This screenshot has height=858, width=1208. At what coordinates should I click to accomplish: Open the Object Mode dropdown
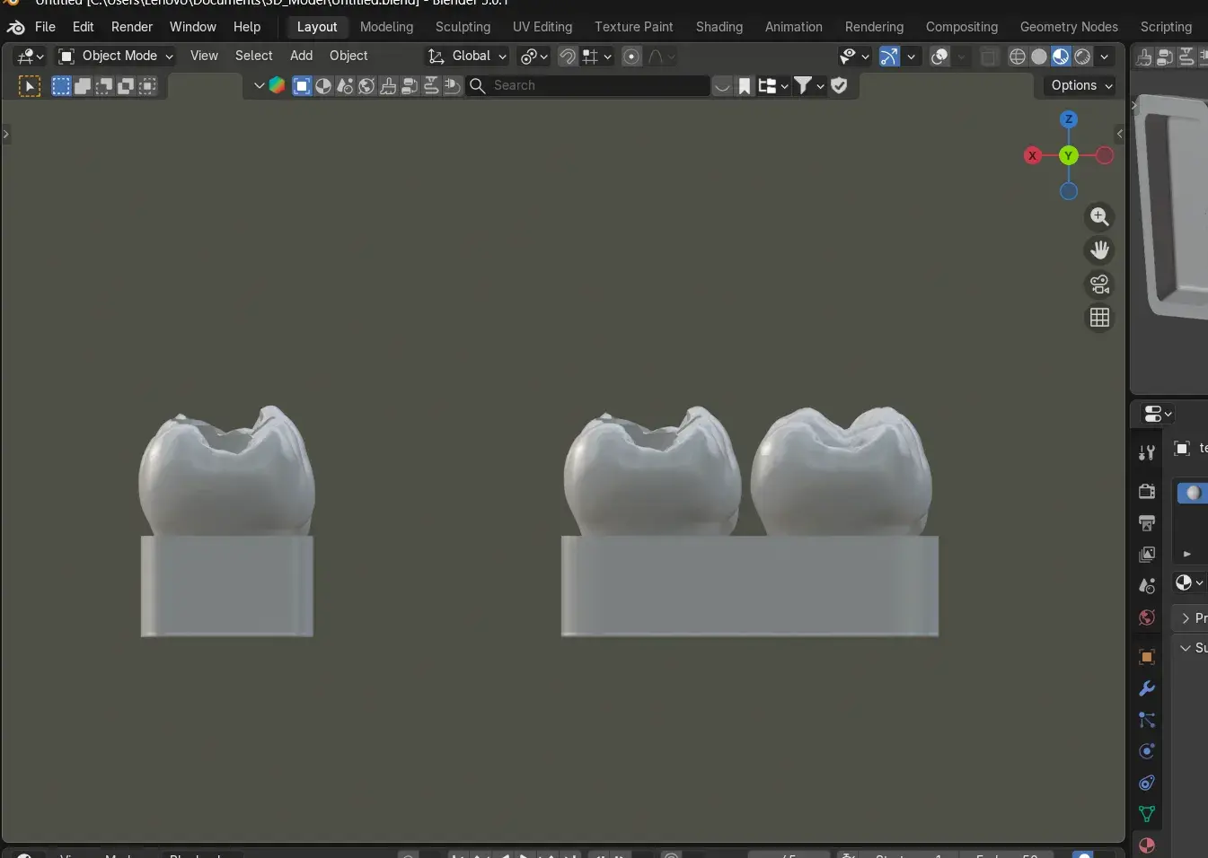[x=116, y=56]
